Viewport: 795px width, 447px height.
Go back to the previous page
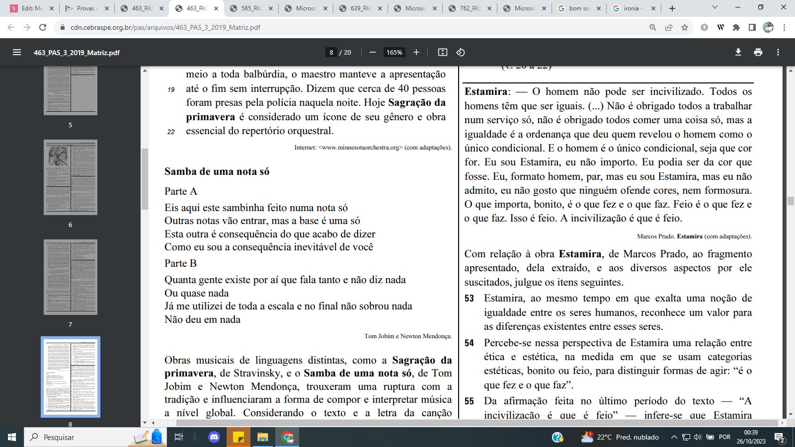click(11, 27)
